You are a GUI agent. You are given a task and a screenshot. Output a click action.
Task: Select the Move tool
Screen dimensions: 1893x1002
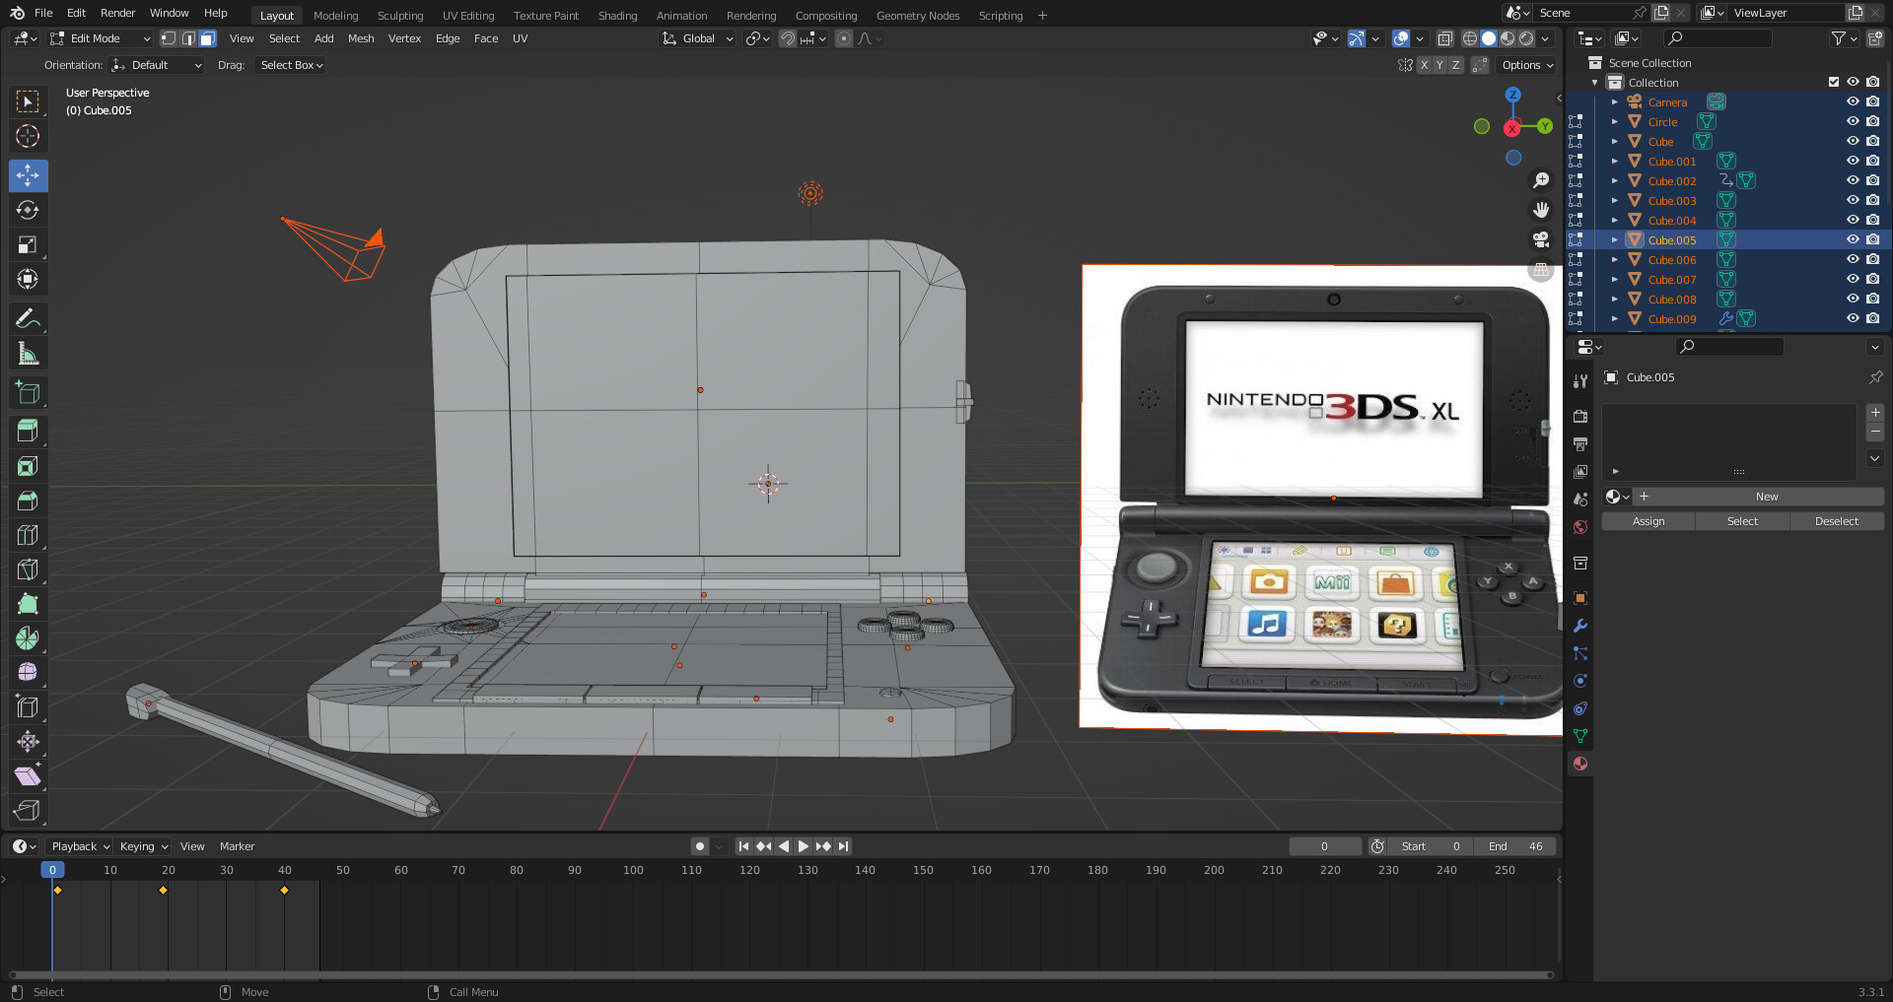[x=28, y=175]
